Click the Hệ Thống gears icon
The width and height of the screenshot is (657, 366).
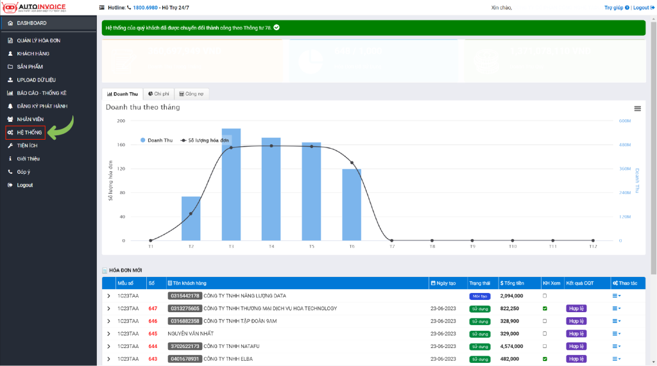(x=10, y=132)
